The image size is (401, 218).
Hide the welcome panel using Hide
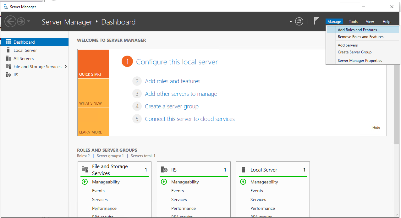click(x=376, y=128)
